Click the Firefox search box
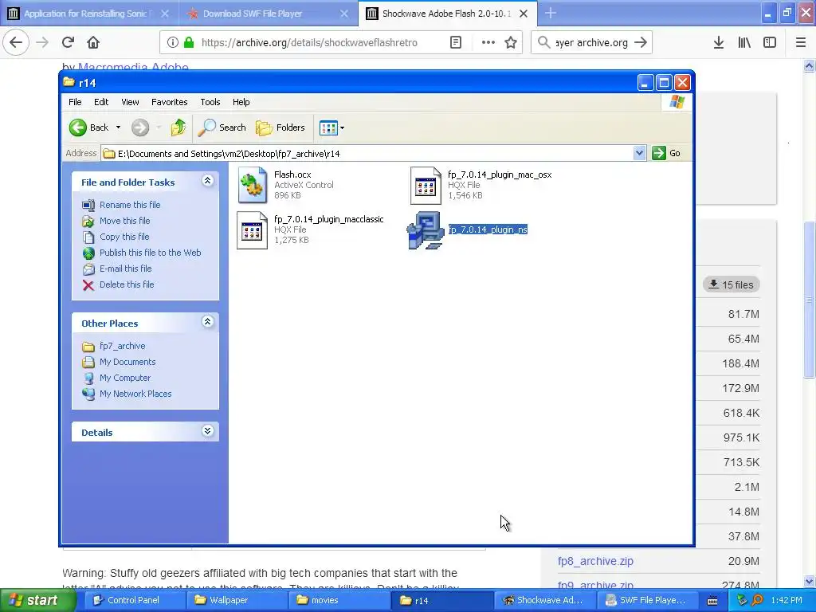This screenshot has width=816, height=612. [591, 43]
